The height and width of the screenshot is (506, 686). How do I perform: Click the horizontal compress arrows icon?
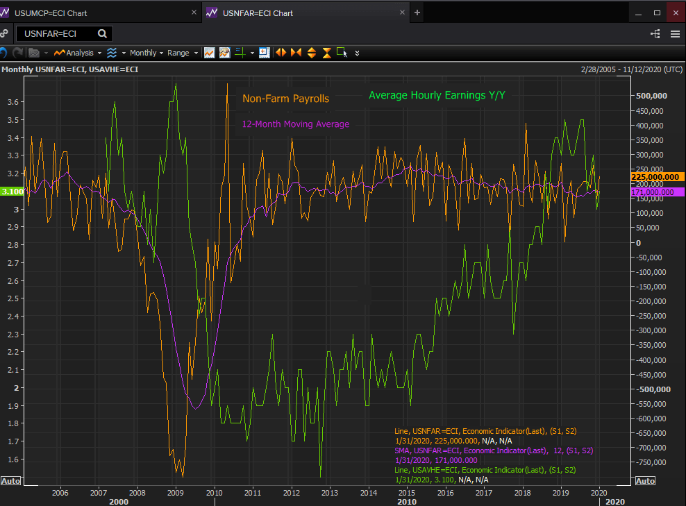[x=296, y=53]
